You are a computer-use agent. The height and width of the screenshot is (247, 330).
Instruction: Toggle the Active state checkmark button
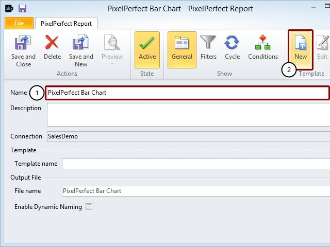[x=147, y=50]
